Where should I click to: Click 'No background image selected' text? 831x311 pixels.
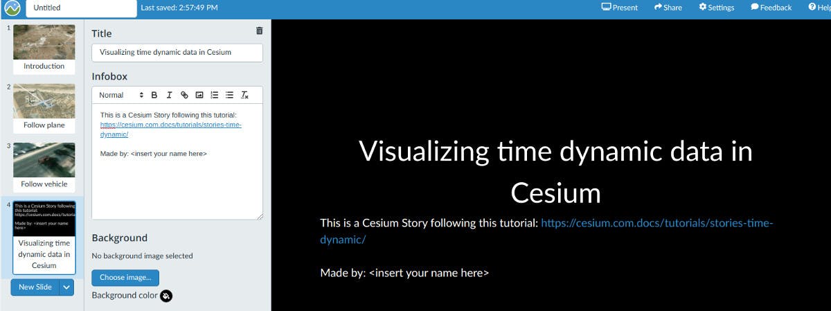point(142,256)
